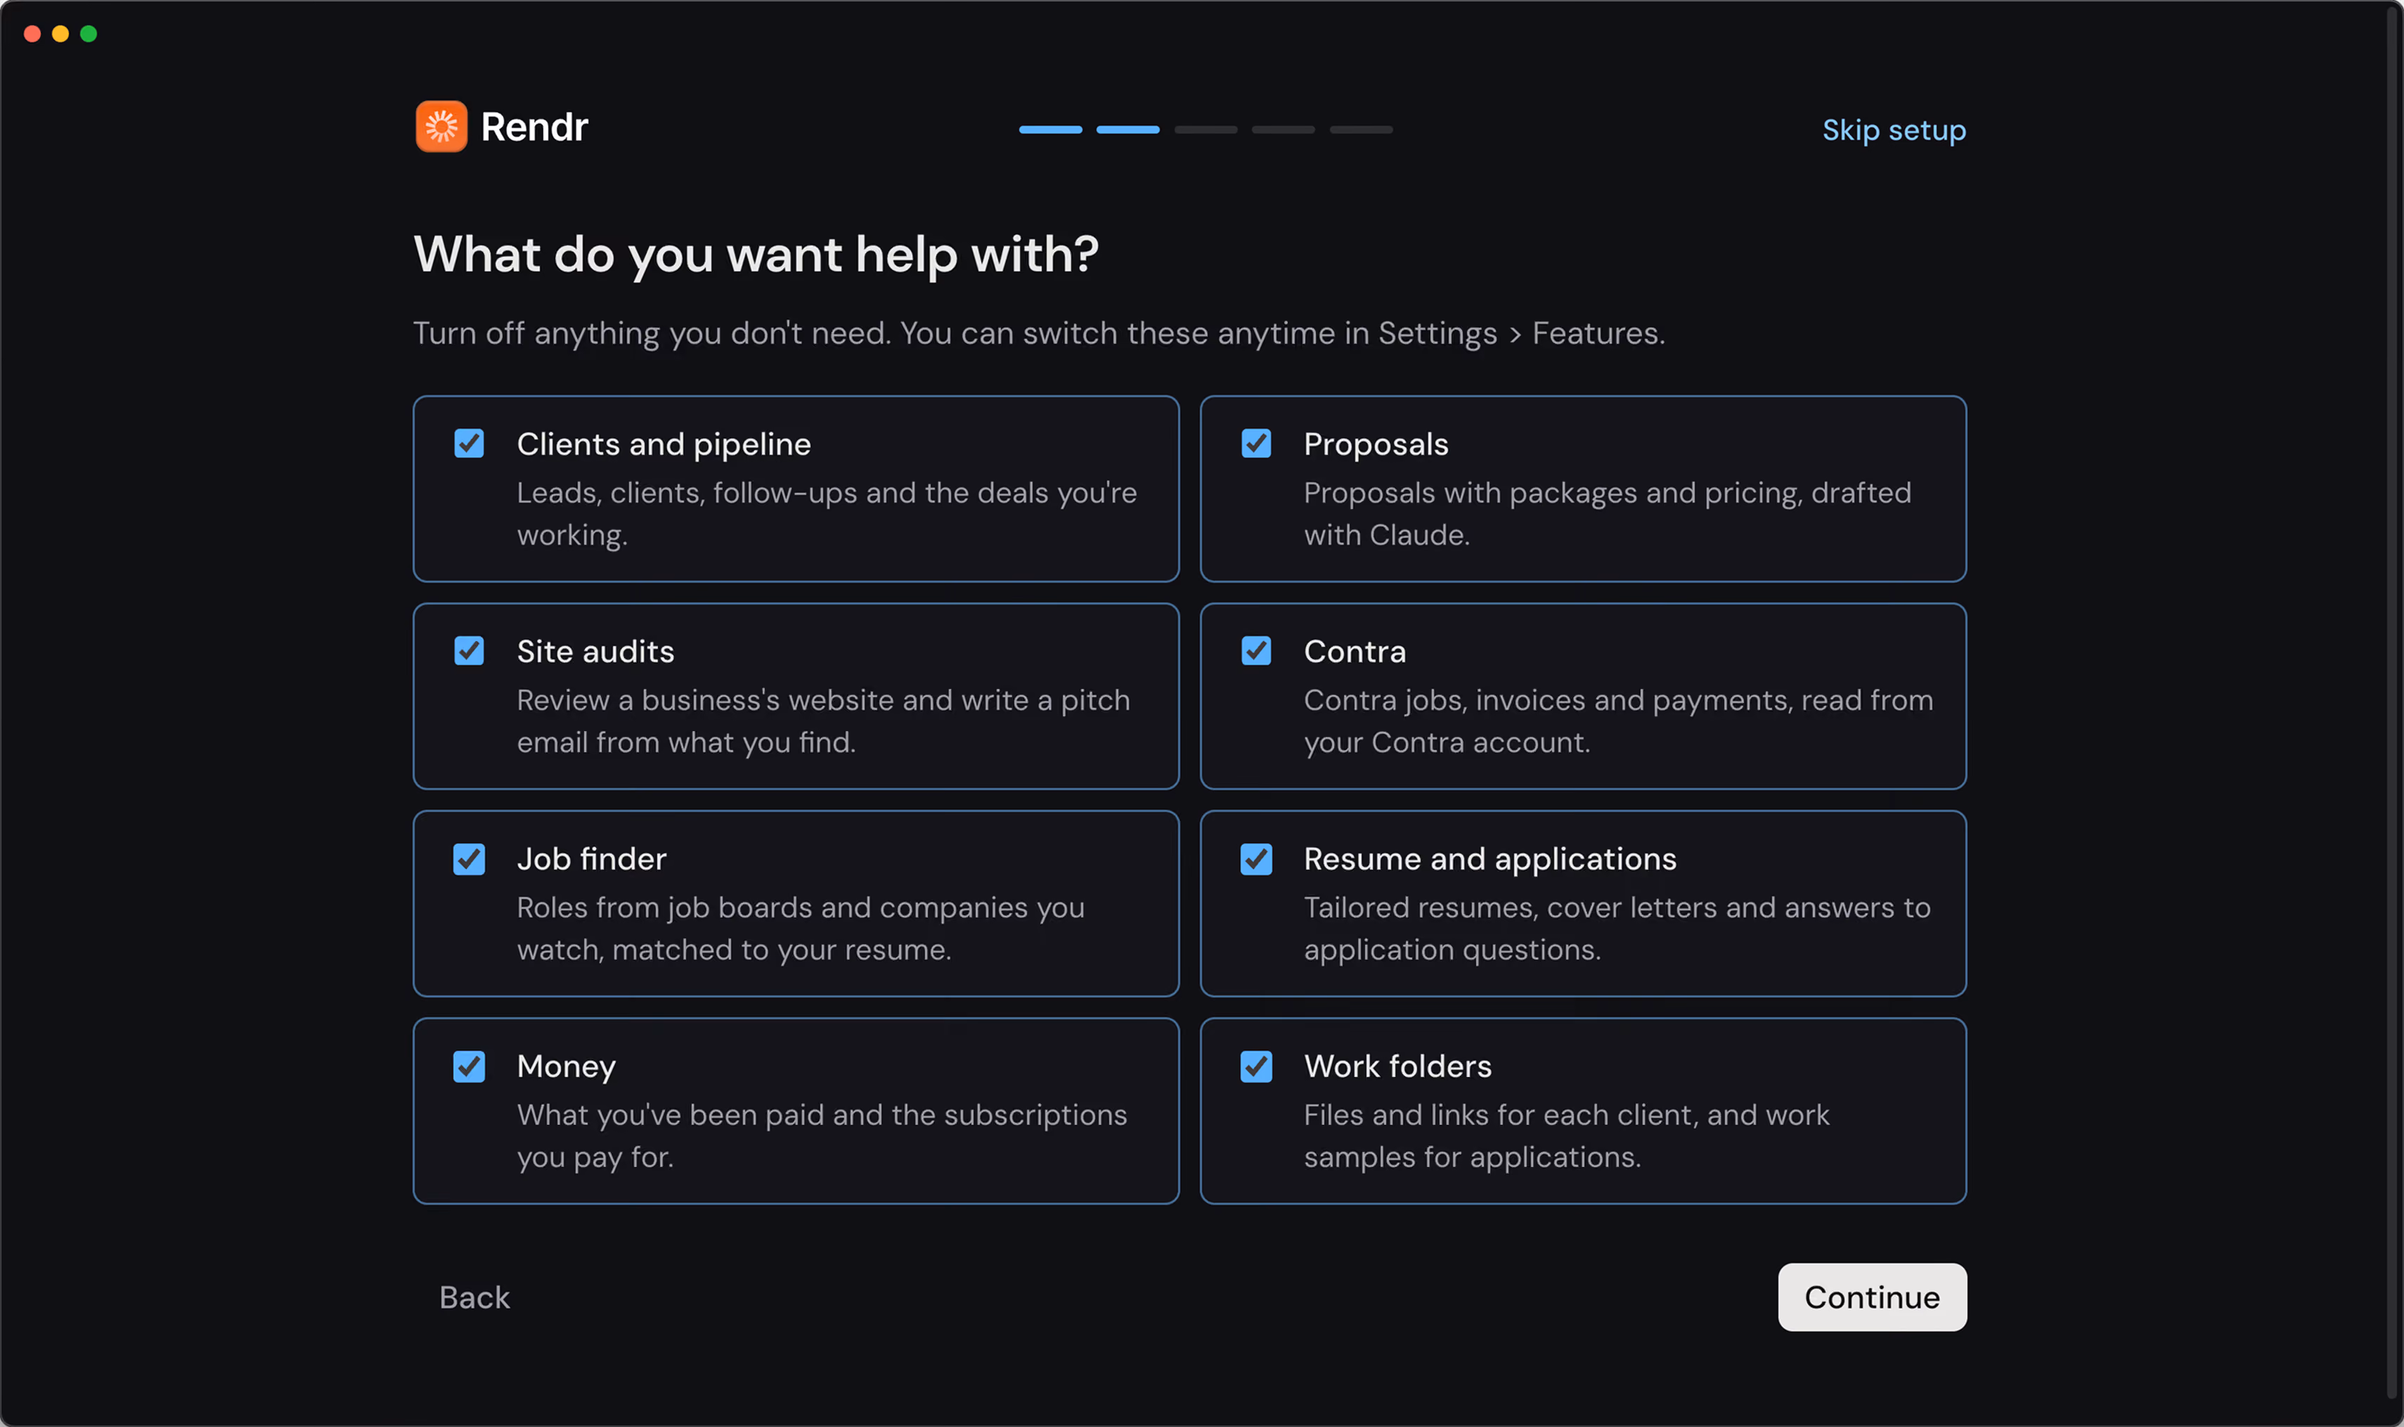Toggle the Contra checkbox
The width and height of the screenshot is (2404, 1427).
coord(1256,651)
